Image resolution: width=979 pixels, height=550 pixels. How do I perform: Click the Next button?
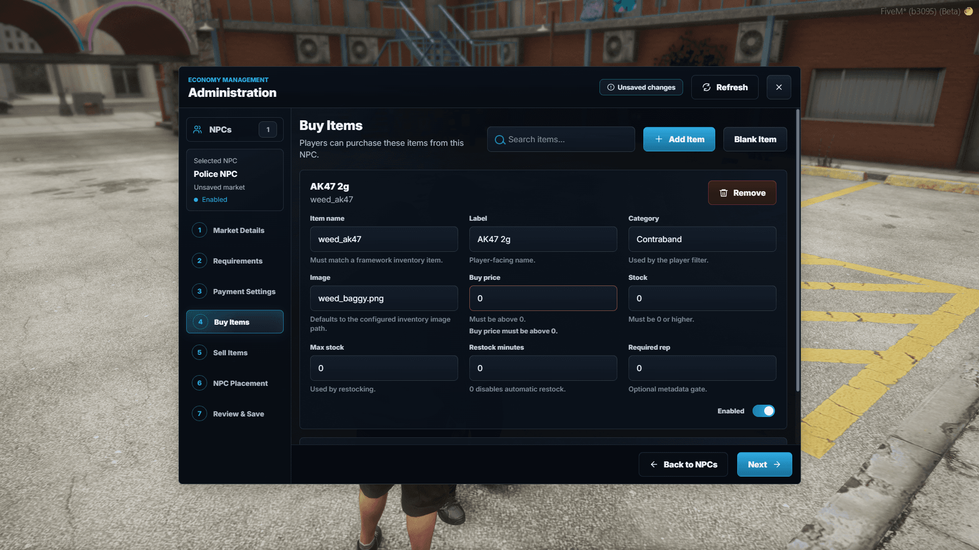(764, 464)
